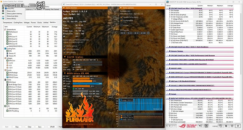Open HWiNFO sensor settings gear icon
The height and width of the screenshot is (130, 243).
[x=232, y=126]
